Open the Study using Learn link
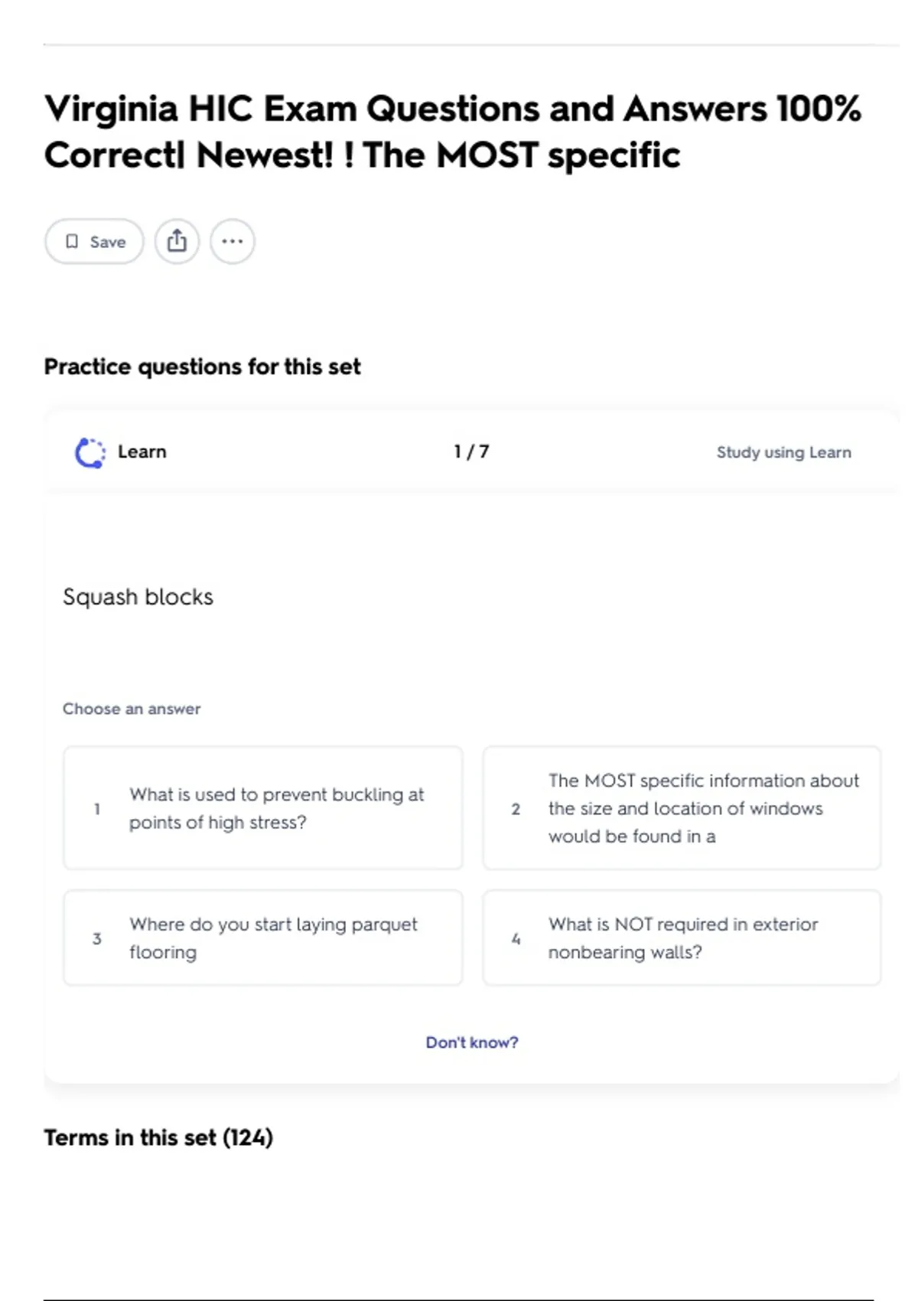 pos(783,452)
